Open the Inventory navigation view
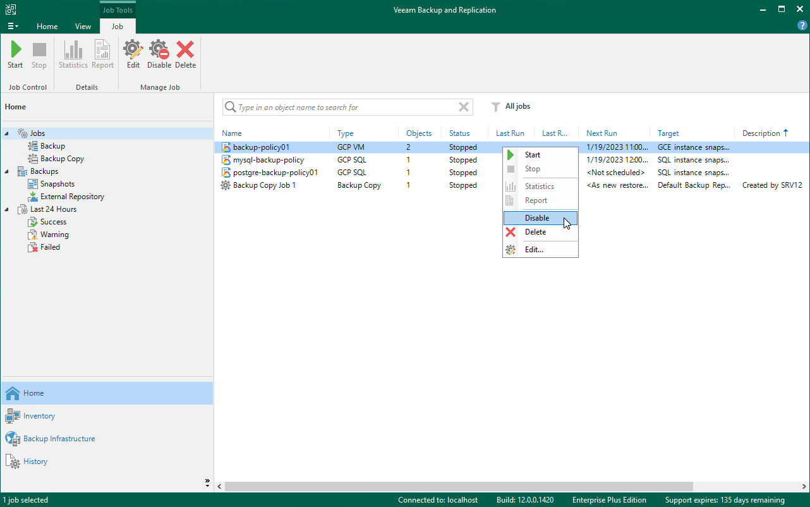The width and height of the screenshot is (810, 507). point(107,416)
